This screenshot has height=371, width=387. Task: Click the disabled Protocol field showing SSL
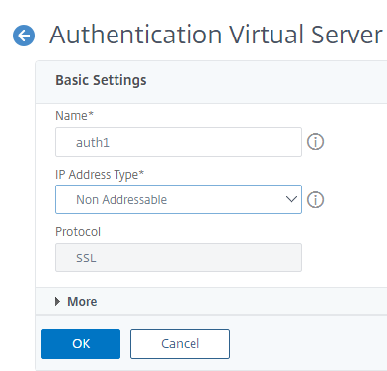179,258
